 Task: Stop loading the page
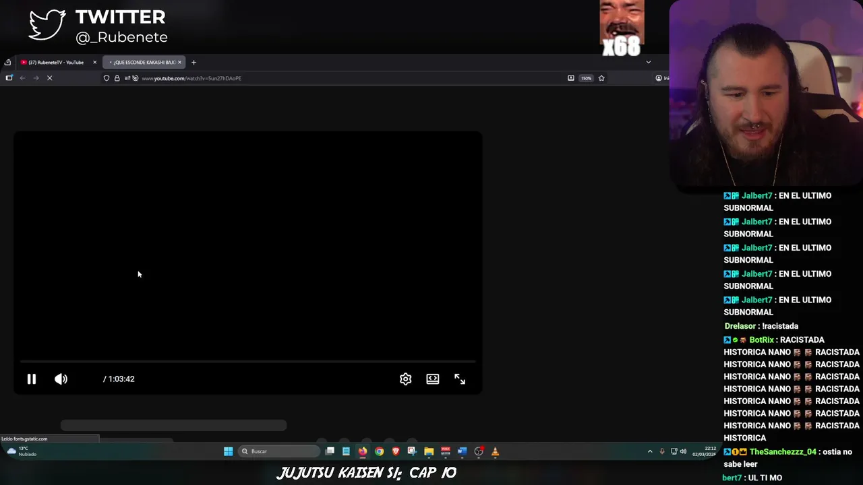[x=49, y=78]
